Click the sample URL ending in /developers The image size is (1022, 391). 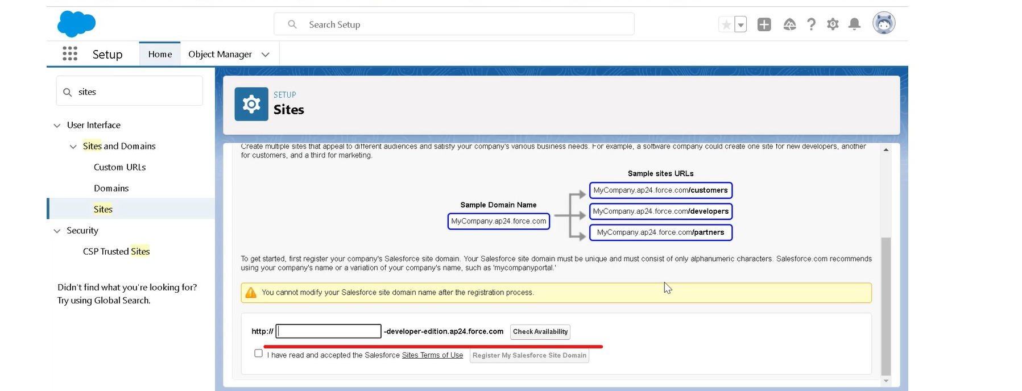661,211
